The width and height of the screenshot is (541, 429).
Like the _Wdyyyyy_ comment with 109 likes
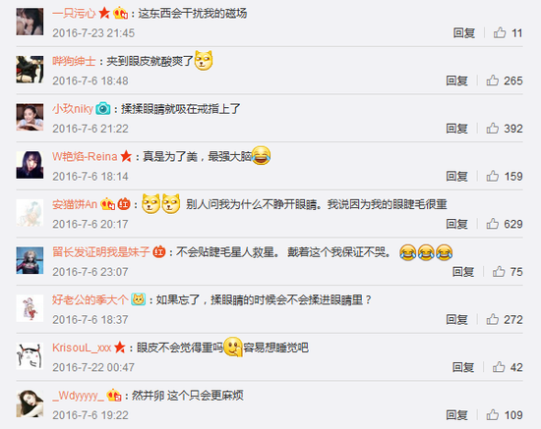pos(493,415)
